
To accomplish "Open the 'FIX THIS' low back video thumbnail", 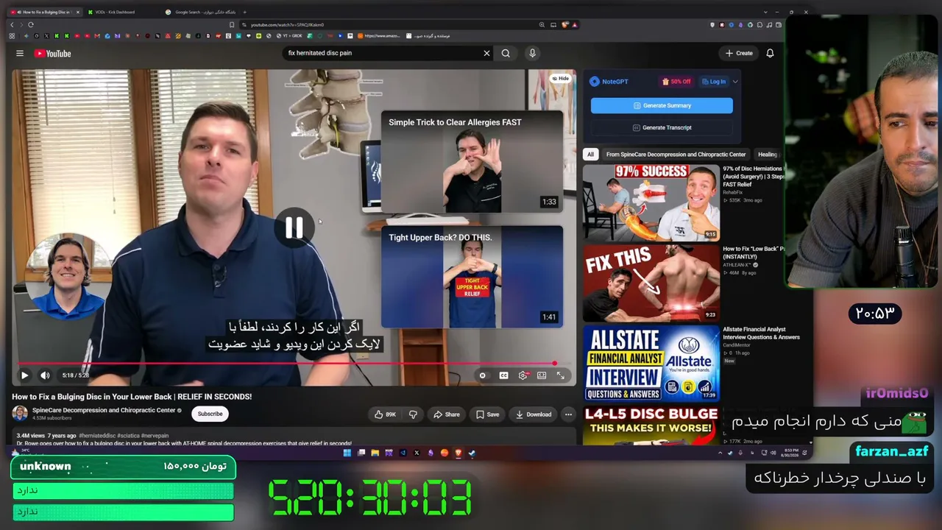I will click(651, 283).
